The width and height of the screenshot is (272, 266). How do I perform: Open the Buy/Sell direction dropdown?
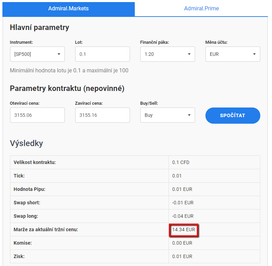pyautogui.click(x=167, y=115)
